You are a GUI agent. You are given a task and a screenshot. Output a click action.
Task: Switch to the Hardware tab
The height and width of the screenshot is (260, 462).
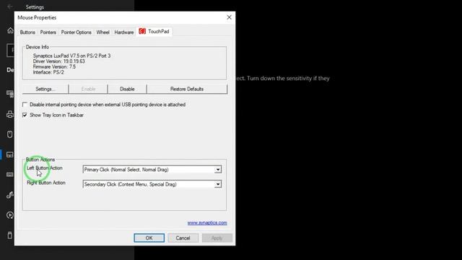pos(124,32)
